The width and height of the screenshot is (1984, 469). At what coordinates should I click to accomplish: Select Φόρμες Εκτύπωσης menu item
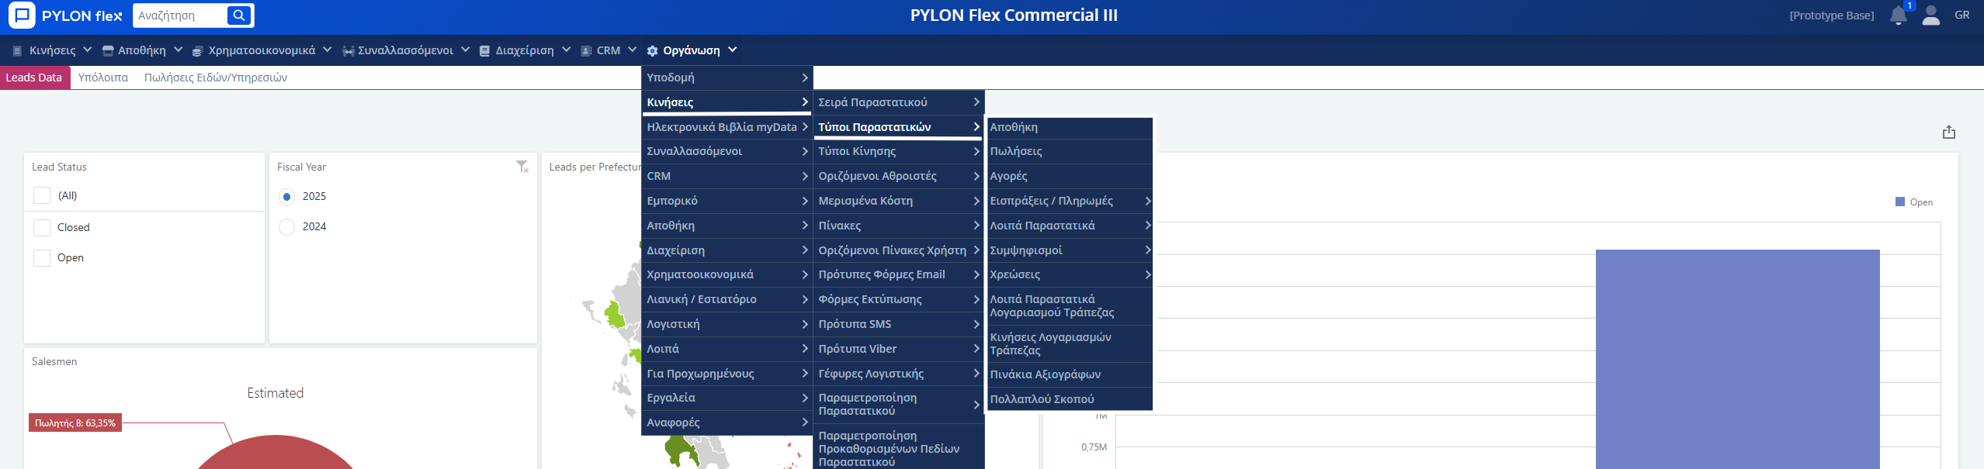point(898,299)
